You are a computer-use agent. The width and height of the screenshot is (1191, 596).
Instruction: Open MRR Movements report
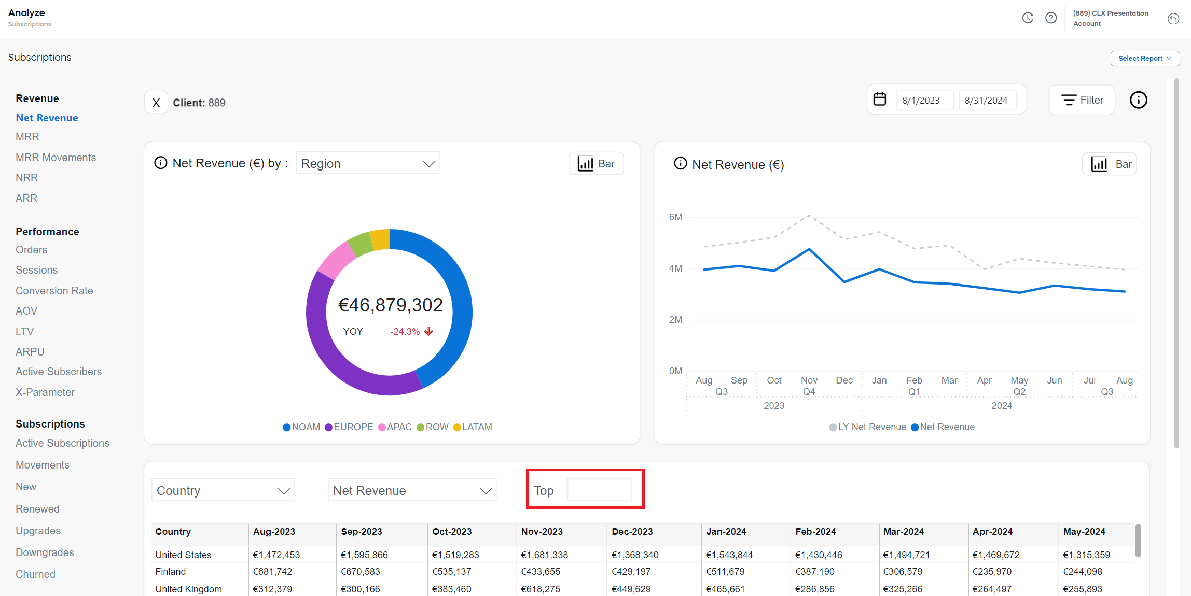(56, 158)
